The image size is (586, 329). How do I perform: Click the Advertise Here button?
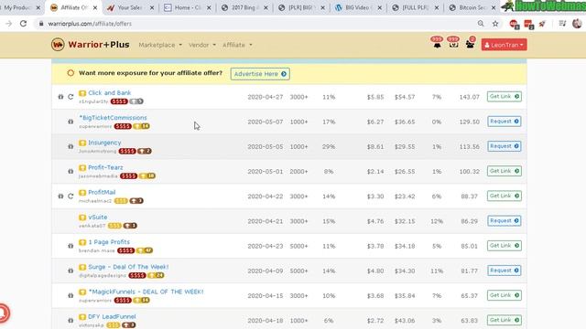click(260, 74)
